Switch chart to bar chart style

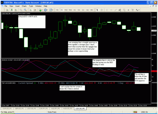7,10
